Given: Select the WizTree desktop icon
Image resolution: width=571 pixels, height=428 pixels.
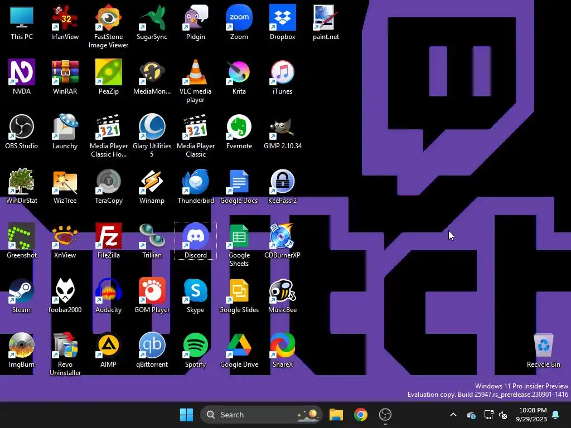Looking at the screenshot, I should [65, 186].
